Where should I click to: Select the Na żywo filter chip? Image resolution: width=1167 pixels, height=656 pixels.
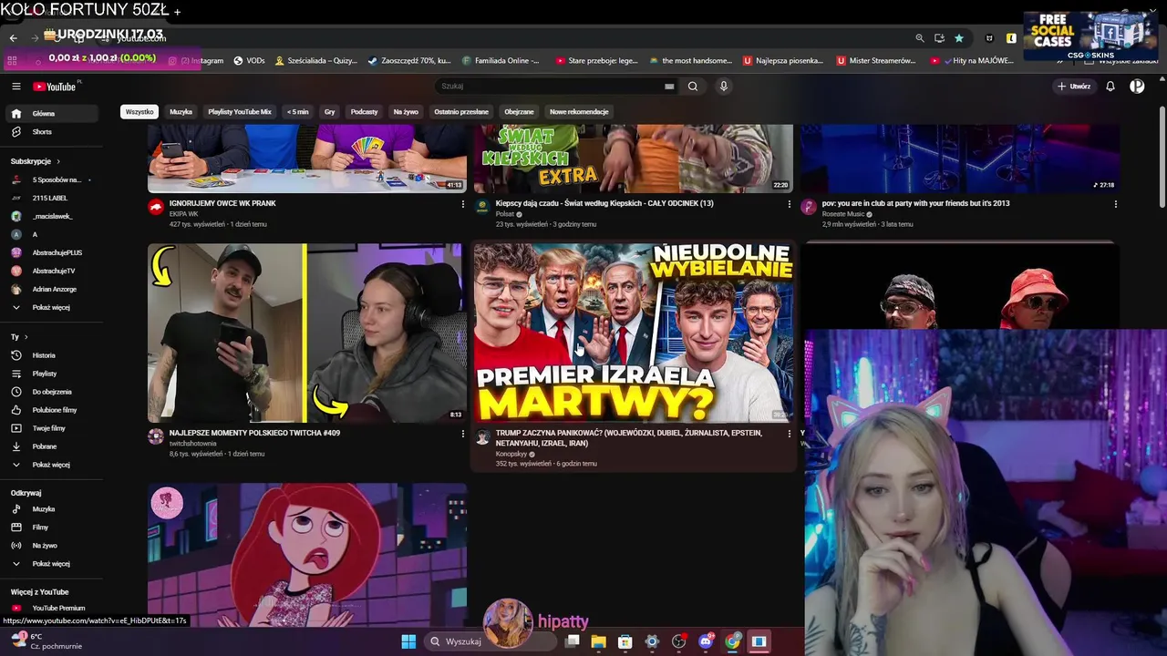click(406, 112)
